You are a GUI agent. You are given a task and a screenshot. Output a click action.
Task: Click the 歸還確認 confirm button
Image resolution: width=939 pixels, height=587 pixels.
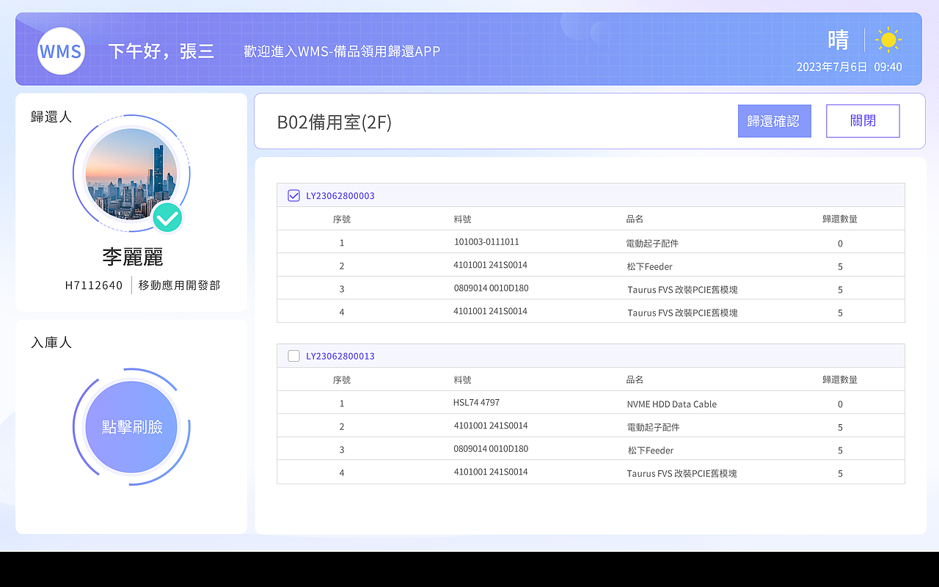pos(774,120)
